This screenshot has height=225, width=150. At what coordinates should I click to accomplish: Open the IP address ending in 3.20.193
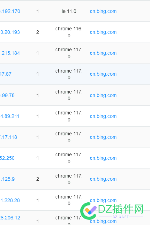tap(10, 32)
